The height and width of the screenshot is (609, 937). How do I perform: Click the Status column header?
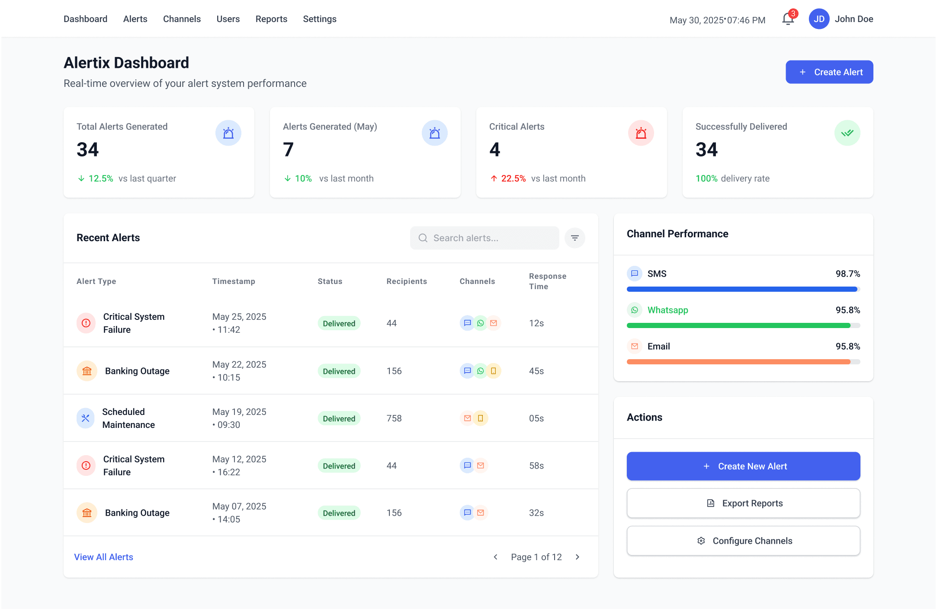[330, 281]
